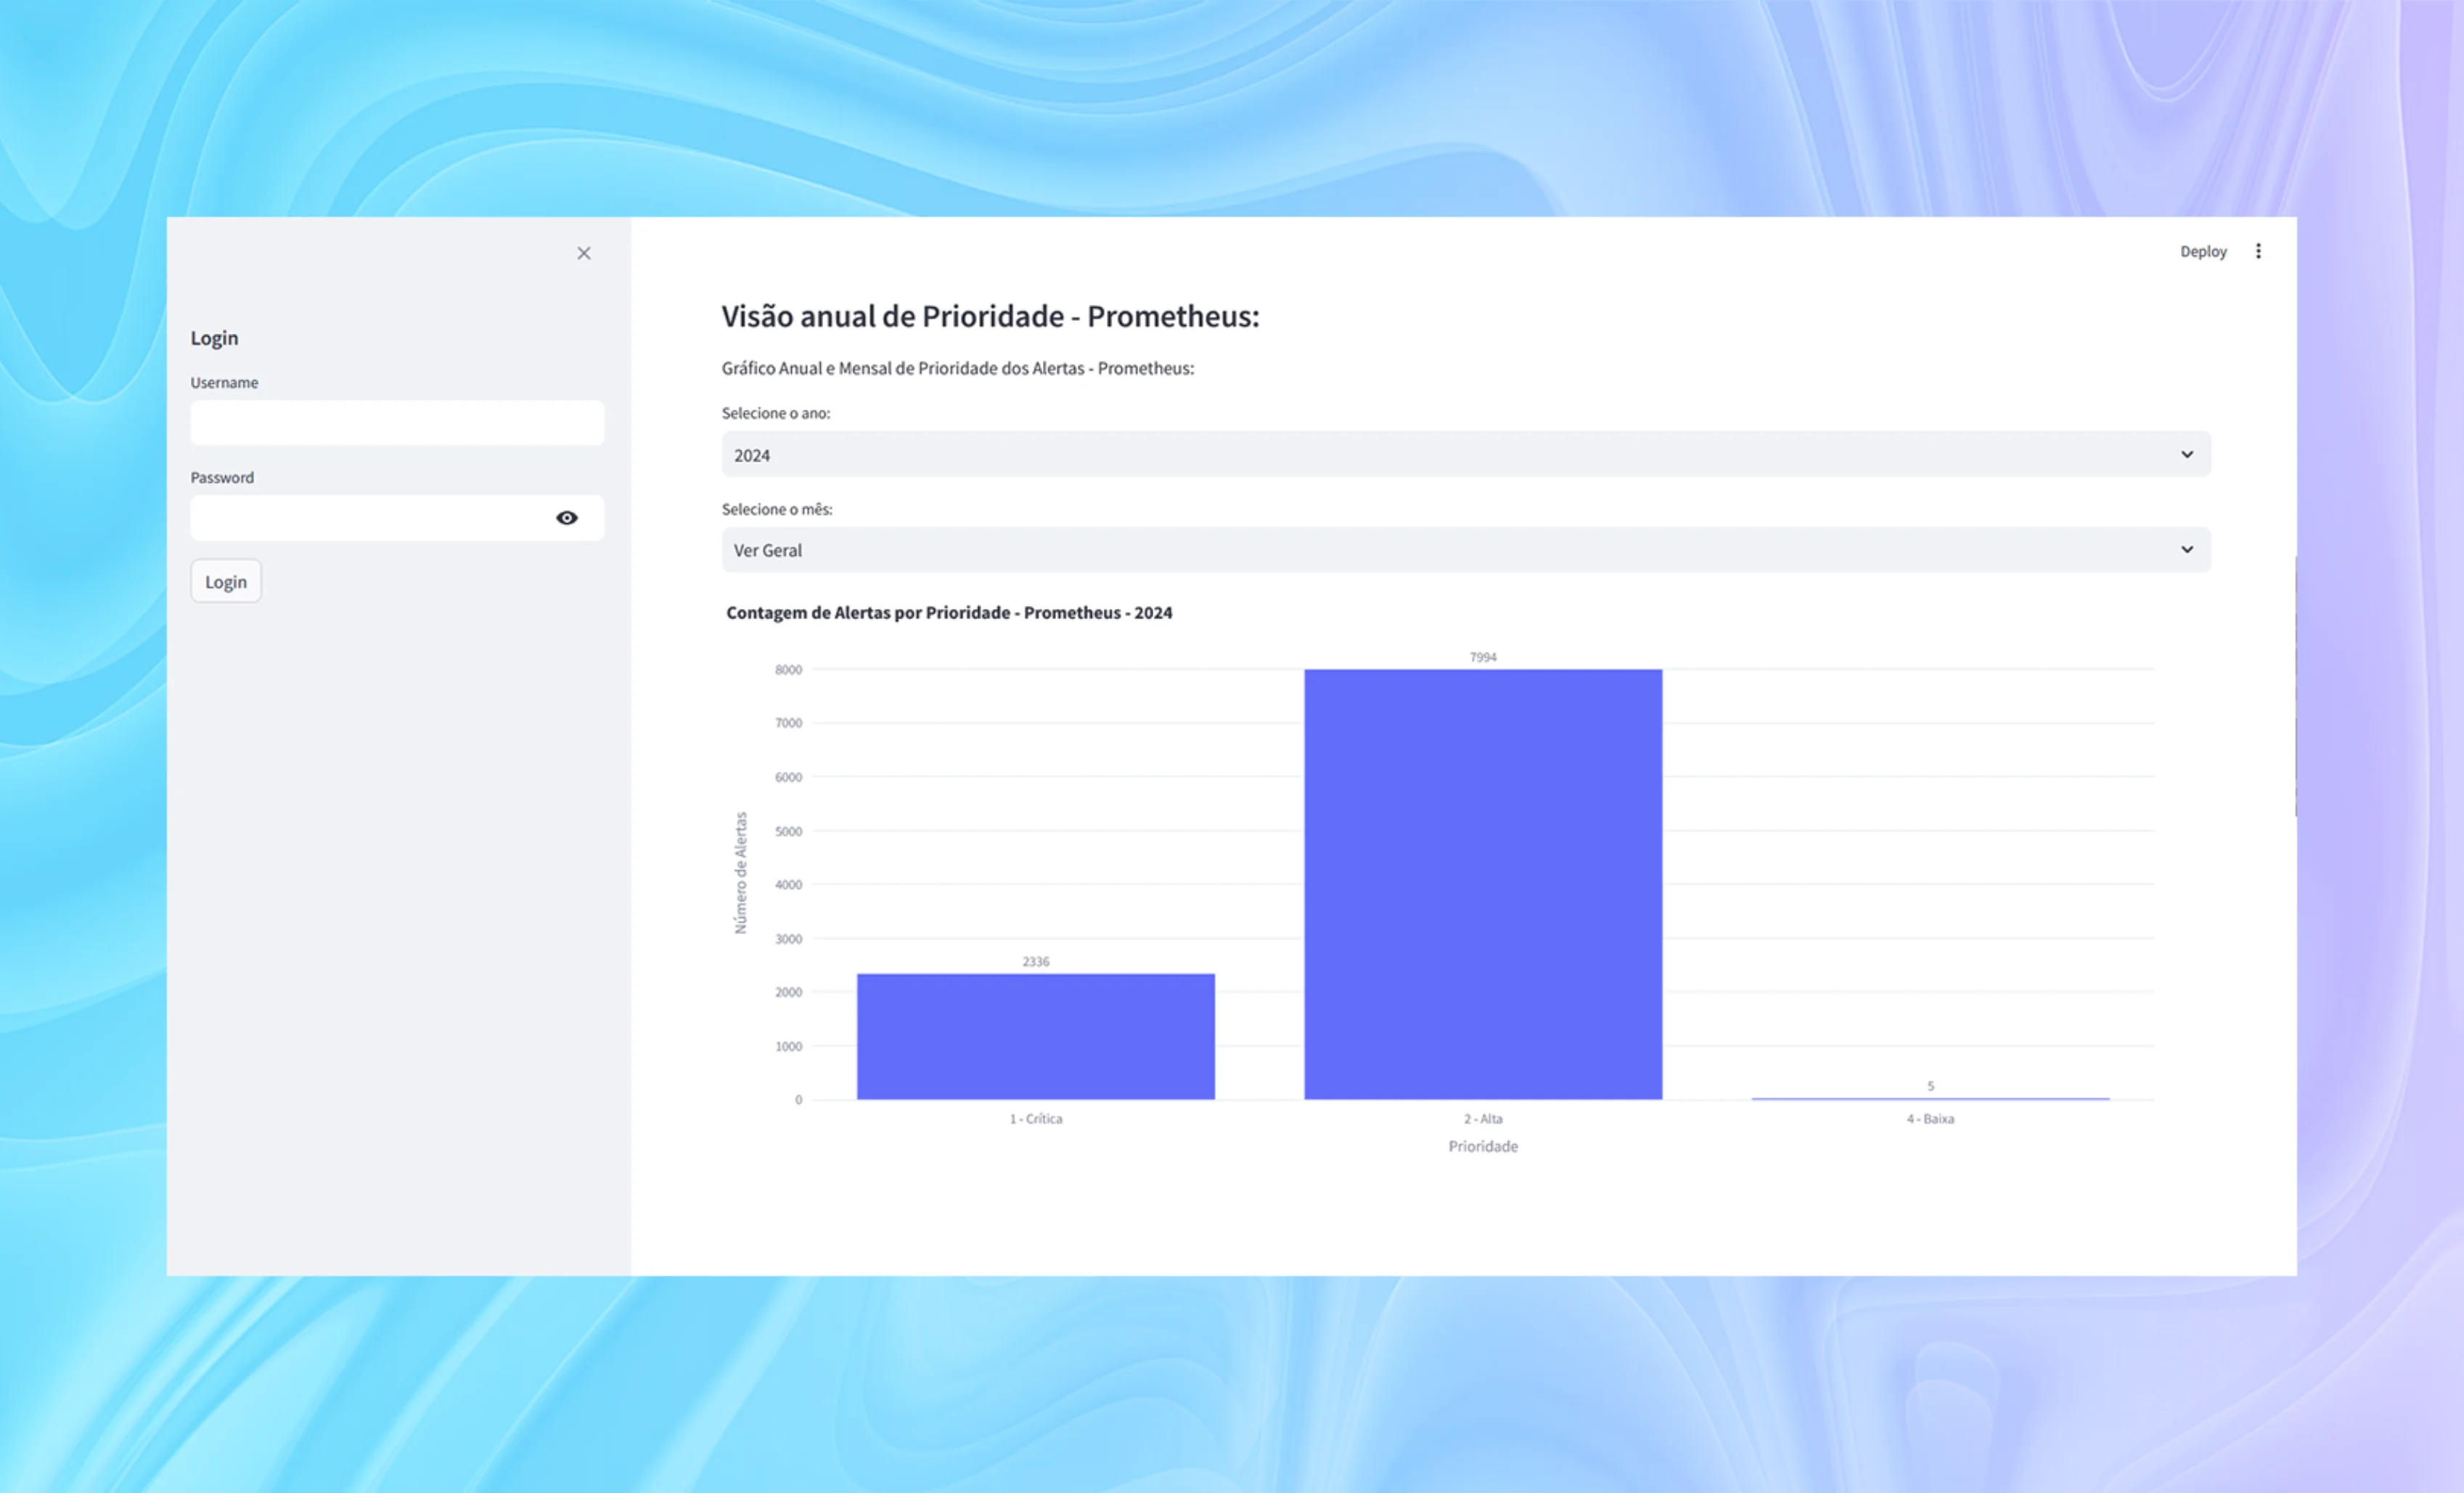This screenshot has height=1493, width=2464.
Task: Click the Número de Alertas axis label
Action: click(x=741, y=872)
